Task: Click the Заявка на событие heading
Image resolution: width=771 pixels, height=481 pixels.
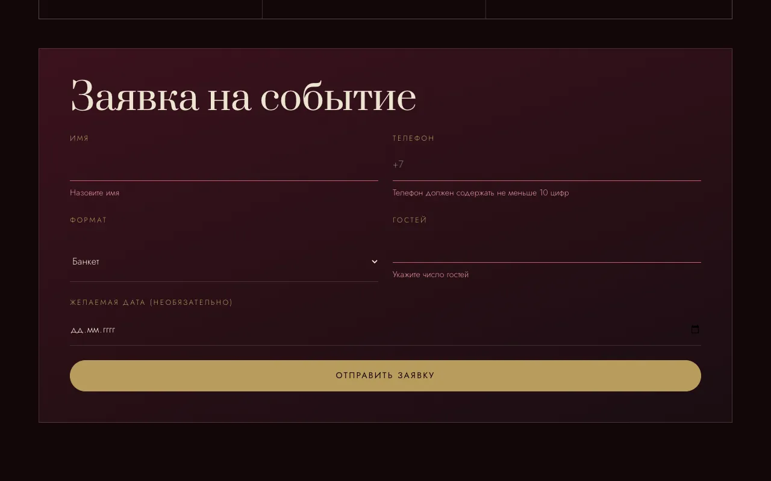Action: 243,96
